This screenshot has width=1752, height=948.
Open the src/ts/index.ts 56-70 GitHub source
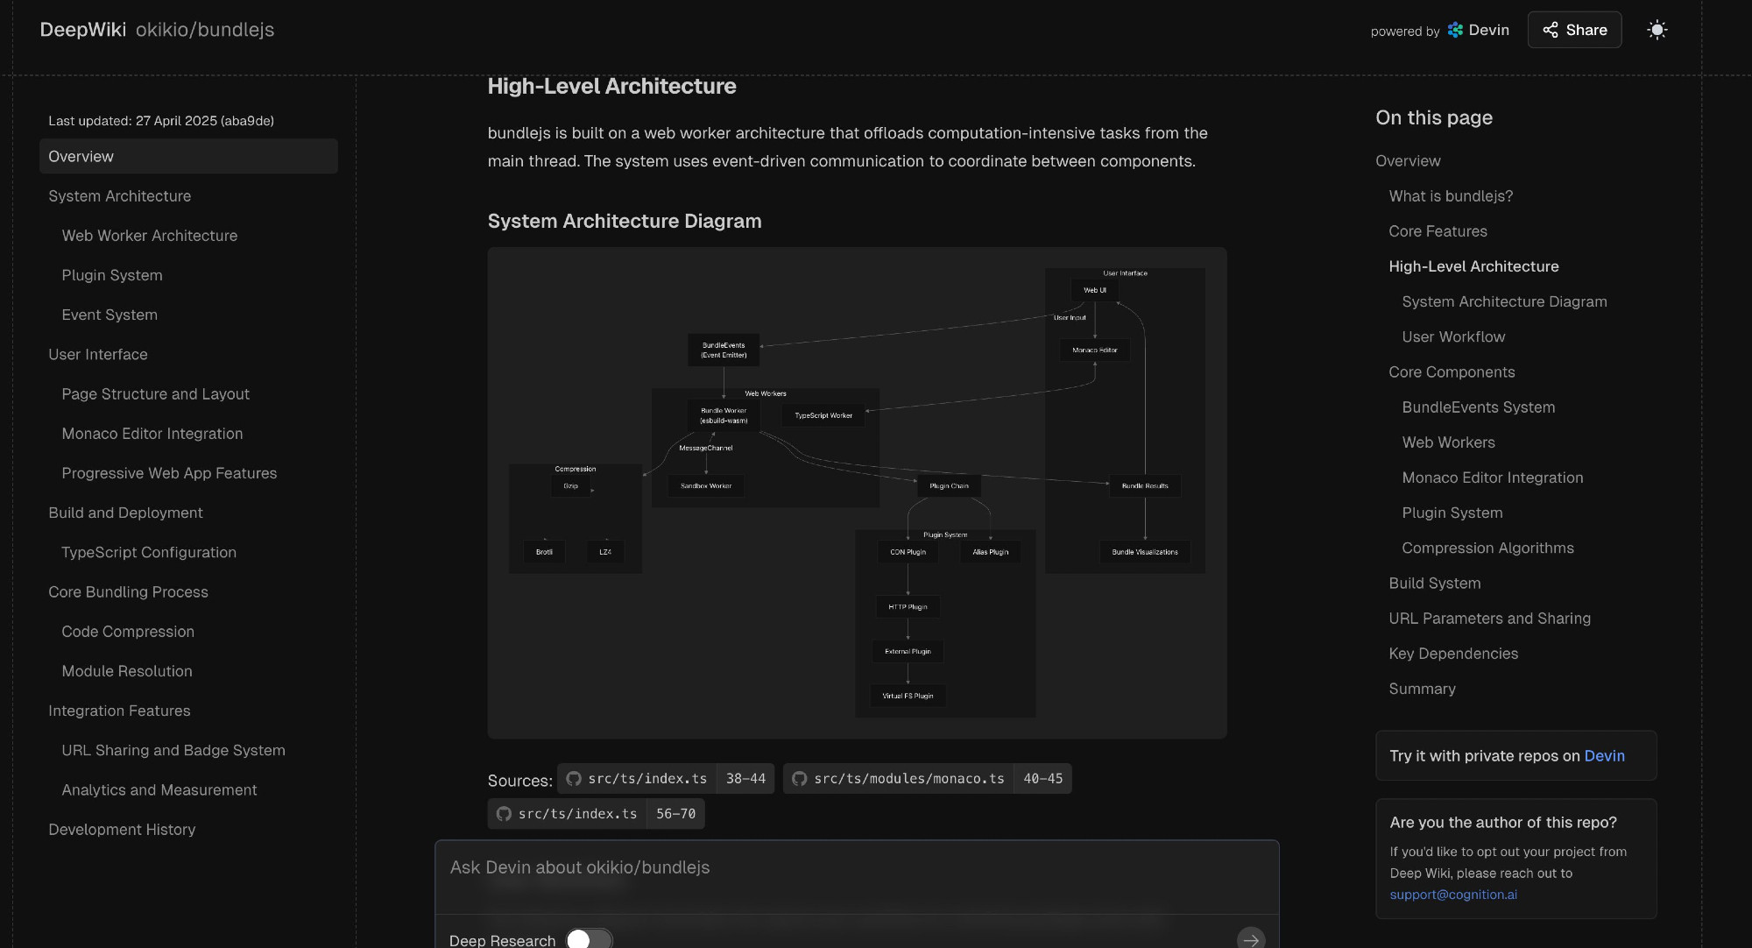(596, 813)
